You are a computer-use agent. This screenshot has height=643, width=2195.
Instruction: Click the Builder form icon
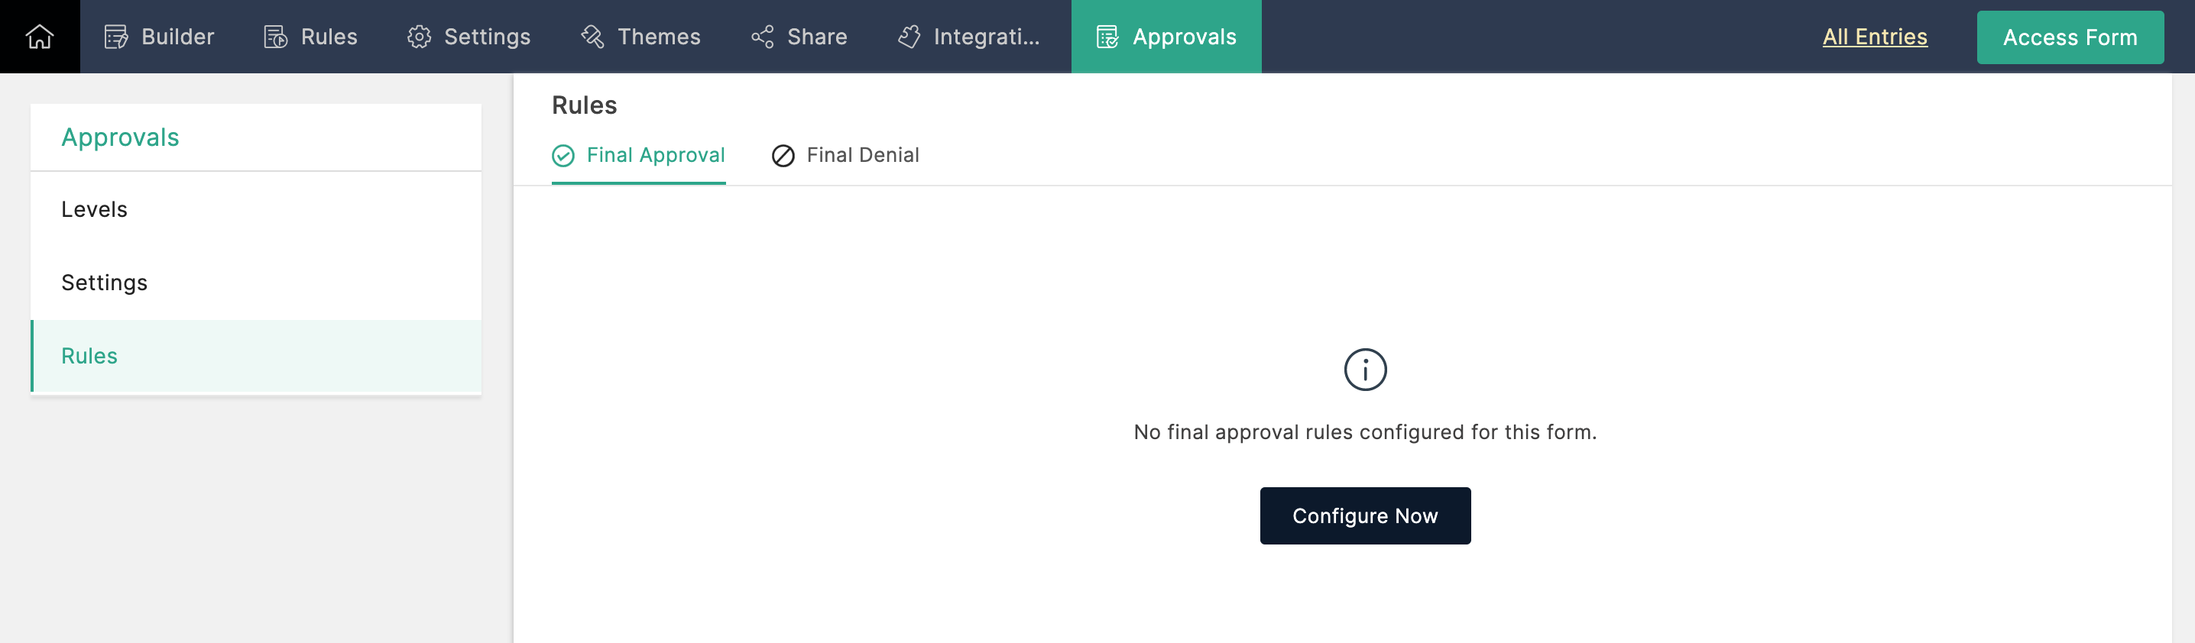coord(116,37)
